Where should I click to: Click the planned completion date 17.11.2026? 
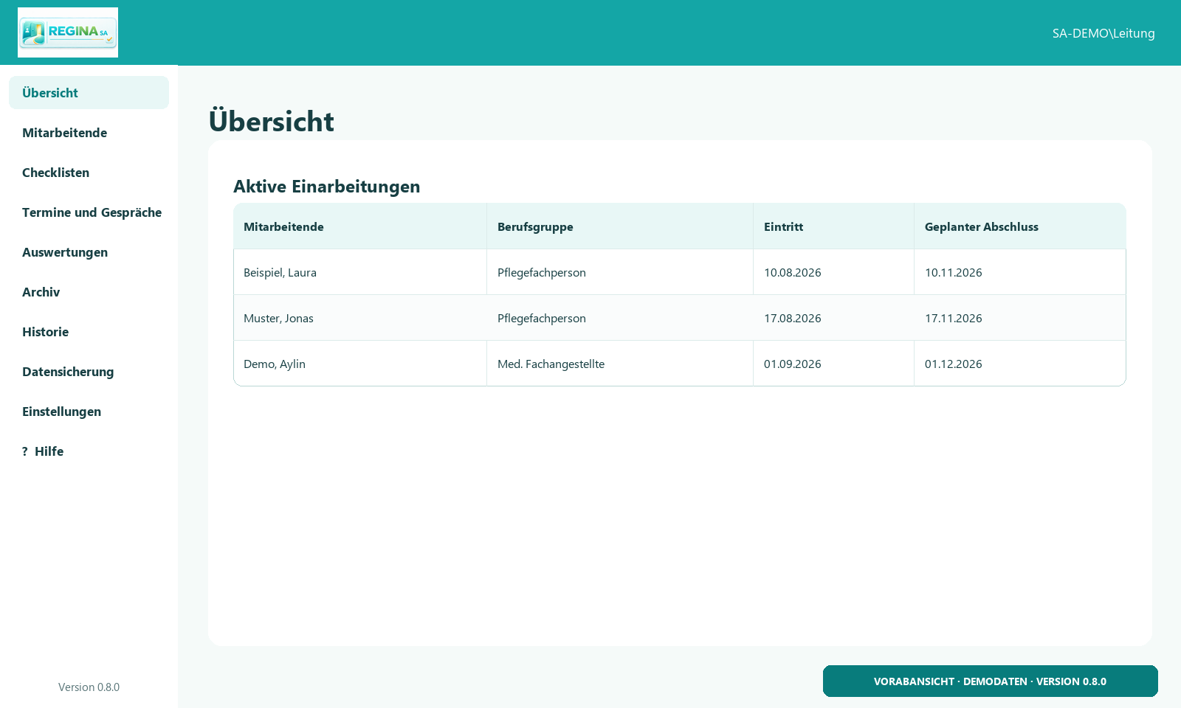click(x=954, y=318)
